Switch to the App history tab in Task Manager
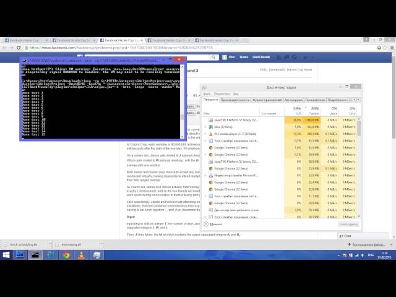The width and height of the screenshot is (396, 297). (267, 100)
